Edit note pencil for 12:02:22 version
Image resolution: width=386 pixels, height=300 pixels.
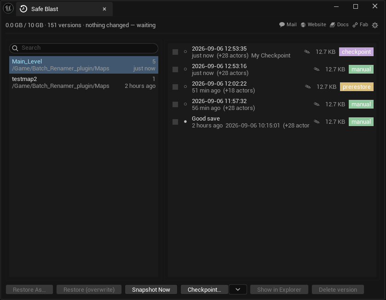click(308, 87)
